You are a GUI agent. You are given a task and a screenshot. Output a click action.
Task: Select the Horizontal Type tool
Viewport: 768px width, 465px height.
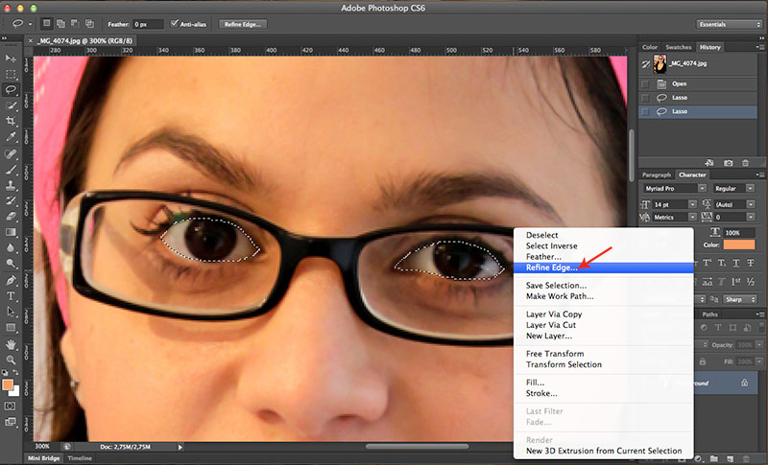[x=12, y=296]
